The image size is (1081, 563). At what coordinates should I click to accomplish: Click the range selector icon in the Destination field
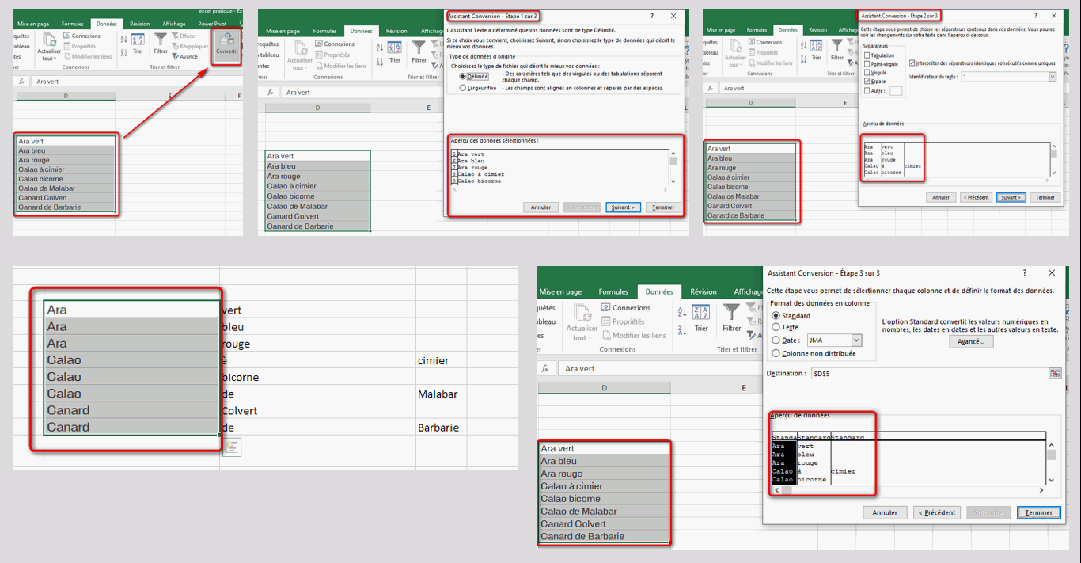1054,373
